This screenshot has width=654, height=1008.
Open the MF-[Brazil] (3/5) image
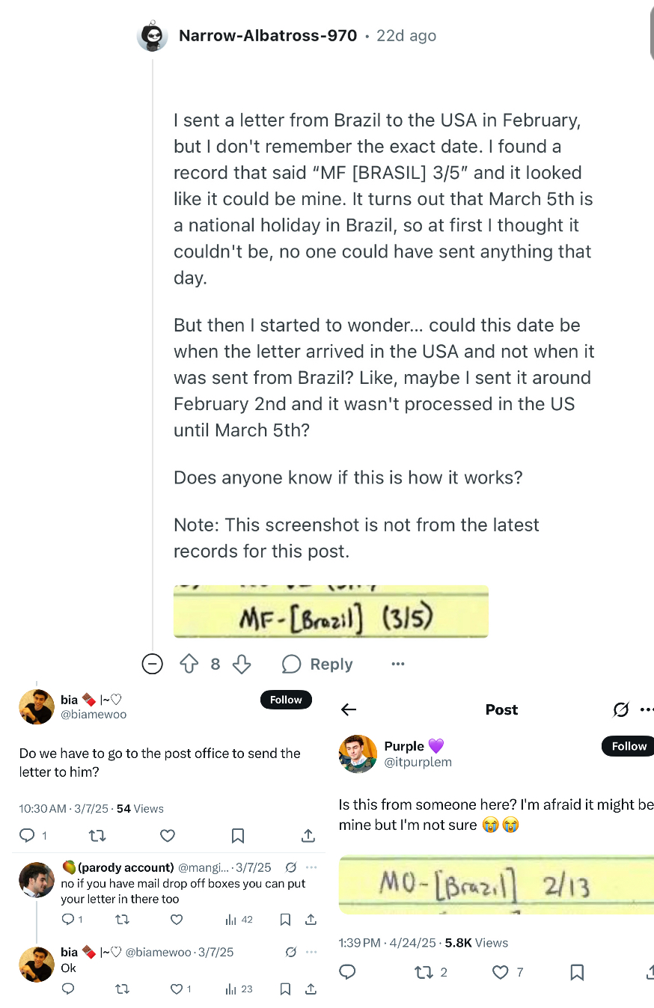[331, 611]
